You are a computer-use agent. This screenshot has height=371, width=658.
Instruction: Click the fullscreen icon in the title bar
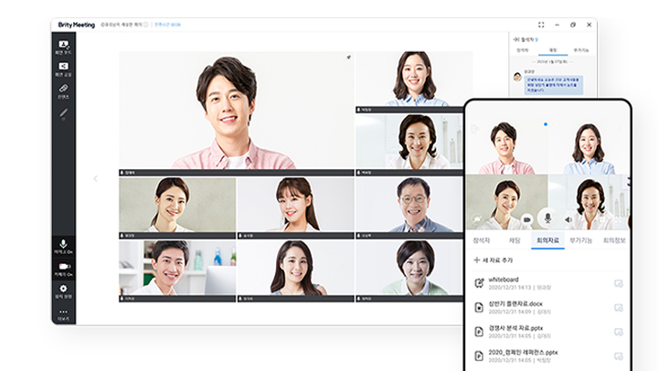(x=541, y=25)
